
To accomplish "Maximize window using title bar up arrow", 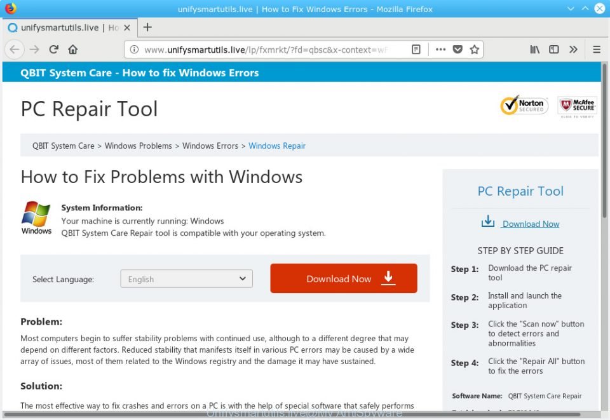I will pos(585,8).
